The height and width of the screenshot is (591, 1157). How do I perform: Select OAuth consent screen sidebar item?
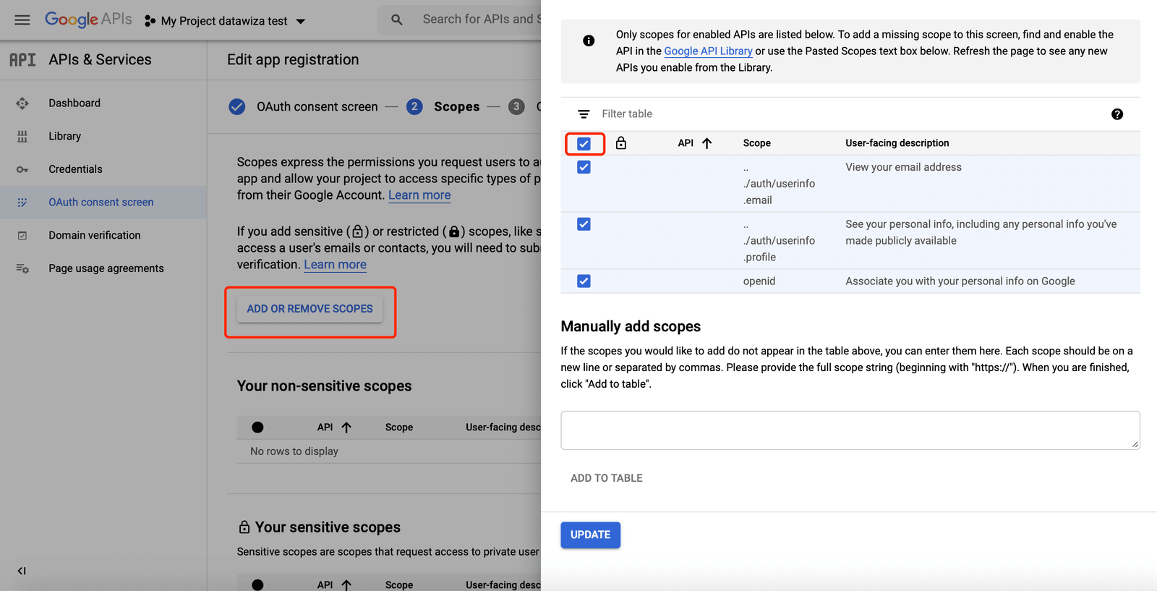[103, 203]
